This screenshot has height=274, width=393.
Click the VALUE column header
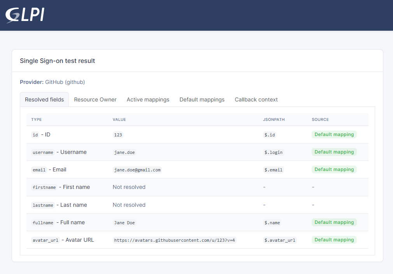click(119, 119)
